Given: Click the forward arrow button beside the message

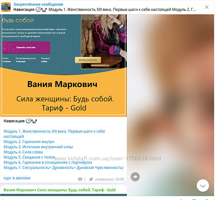Looking at the screenshot, I should tap(135, 177).
